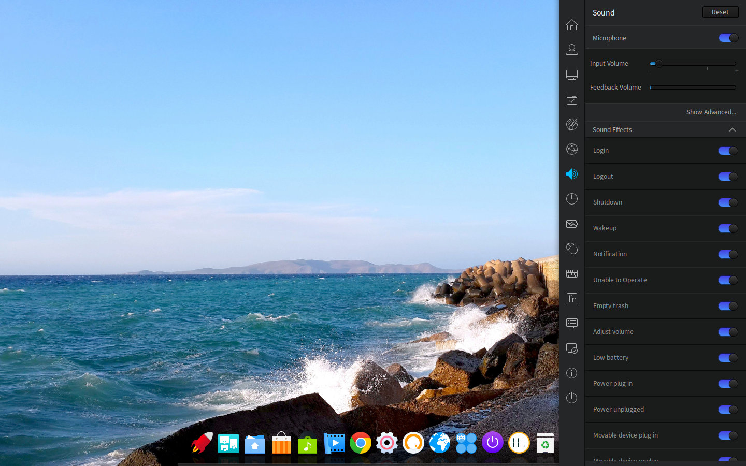Open the Display settings monitor icon
Image resolution: width=746 pixels, height=466 pixels.
coord(572,75)
